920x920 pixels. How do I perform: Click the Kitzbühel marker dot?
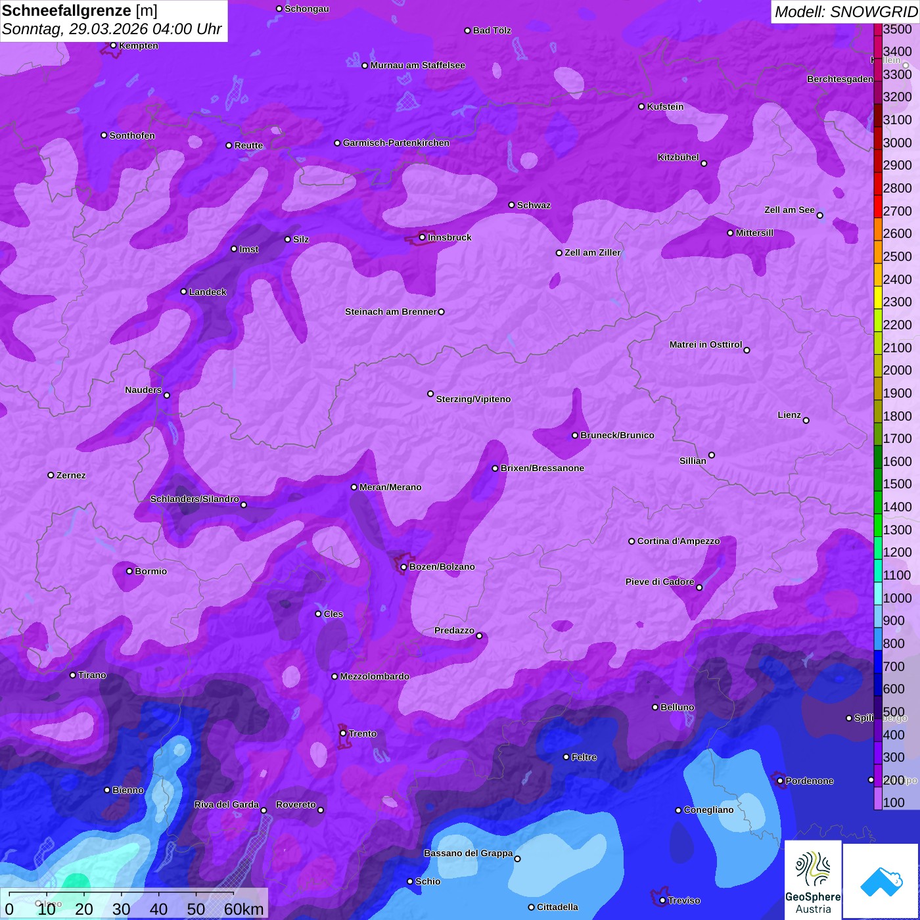pos(704,164)
